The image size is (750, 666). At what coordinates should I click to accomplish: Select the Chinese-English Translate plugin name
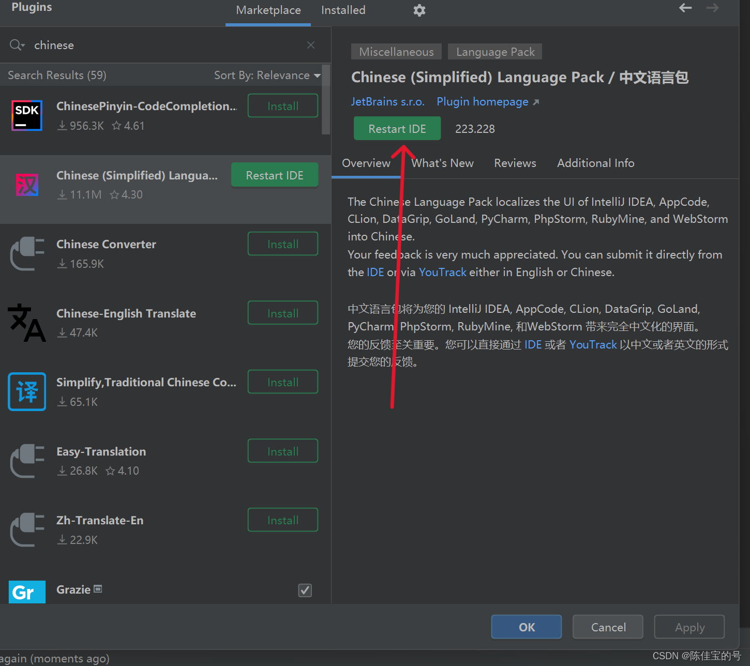click(126, 313)
